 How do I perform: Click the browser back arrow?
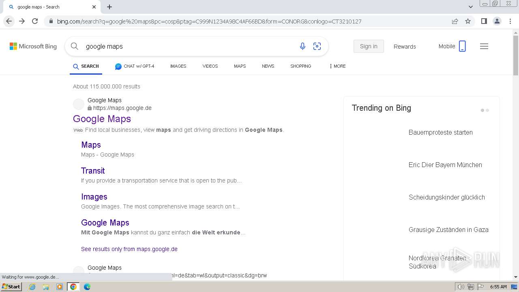pos(9,21)
